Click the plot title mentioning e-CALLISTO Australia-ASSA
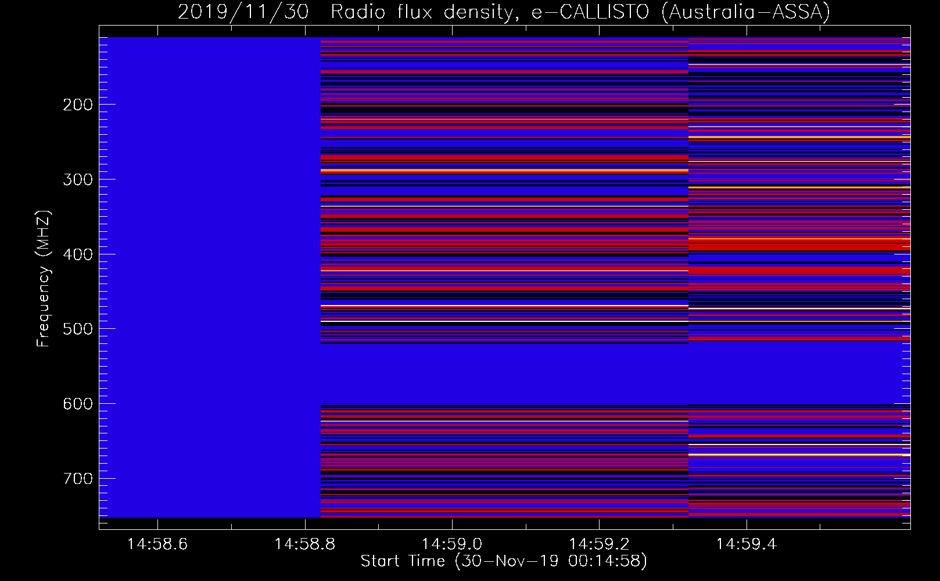The width and height of the screenshot is (940, 581). point(504,12)
